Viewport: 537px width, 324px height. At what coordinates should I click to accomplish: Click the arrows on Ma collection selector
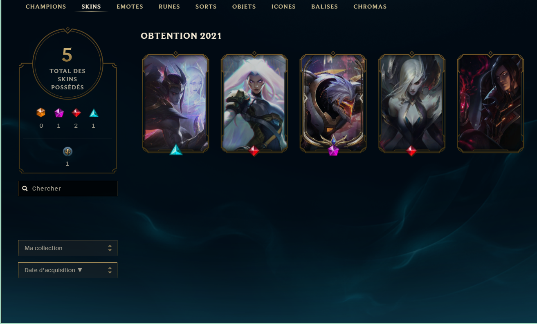(110, 248)
